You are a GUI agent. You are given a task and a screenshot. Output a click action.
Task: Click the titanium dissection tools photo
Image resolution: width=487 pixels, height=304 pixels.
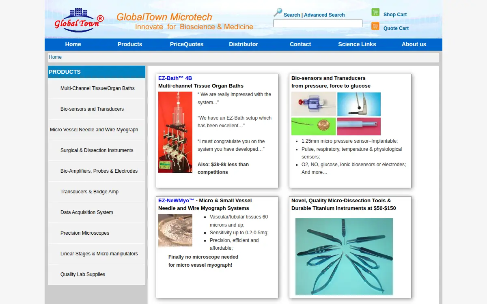[x=344, y=257]
